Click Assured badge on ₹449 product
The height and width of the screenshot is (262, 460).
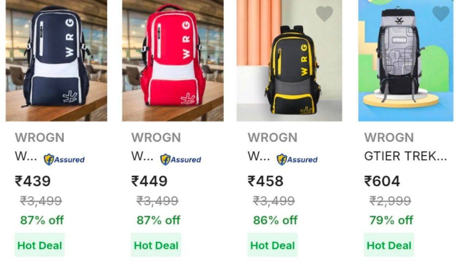tap(181, 159)
